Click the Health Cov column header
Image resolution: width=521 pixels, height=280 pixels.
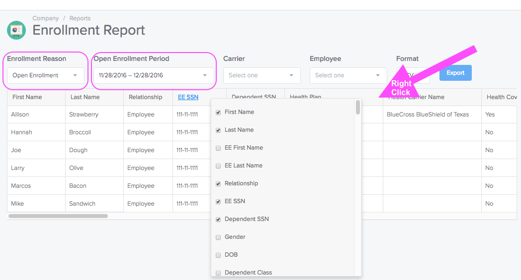(499, 97)
